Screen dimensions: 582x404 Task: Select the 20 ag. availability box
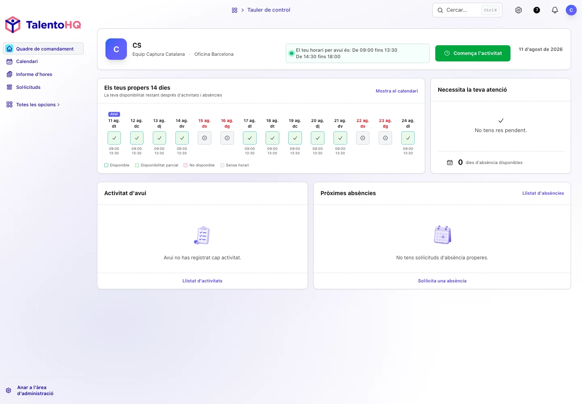[318, 138]
